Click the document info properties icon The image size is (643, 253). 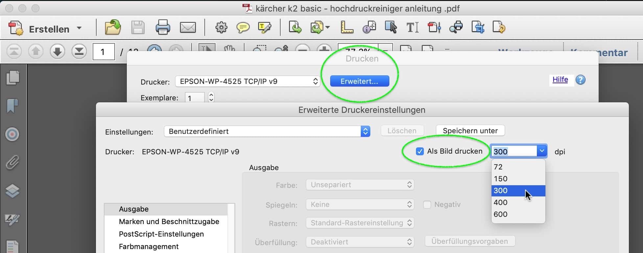point(369,28)
